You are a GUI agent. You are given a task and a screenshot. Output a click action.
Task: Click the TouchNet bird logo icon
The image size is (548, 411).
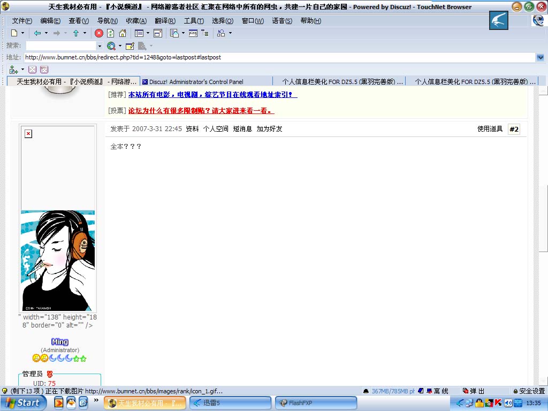click(498, 20)
